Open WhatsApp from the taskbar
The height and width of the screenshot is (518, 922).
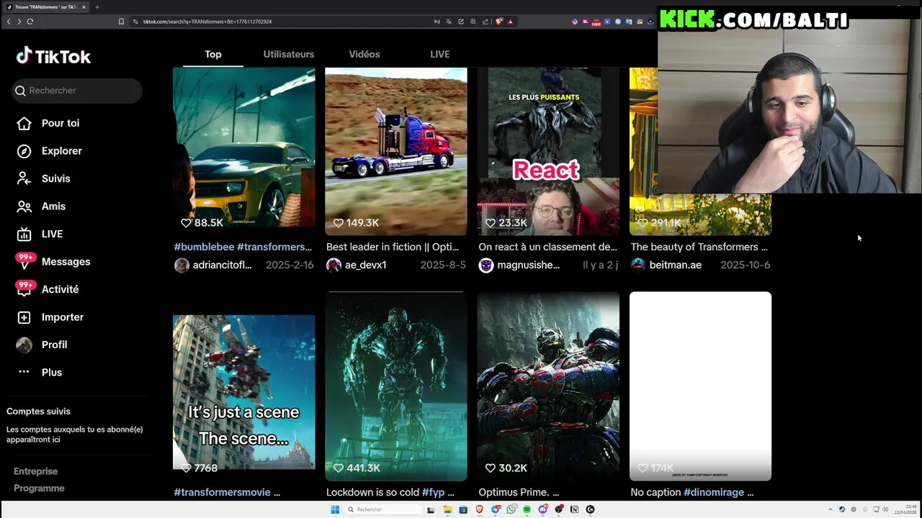511,509
